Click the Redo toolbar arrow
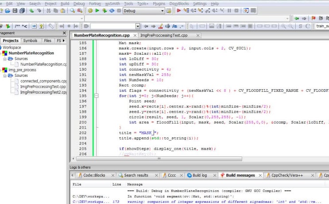Image resolution: width=329 pixels, height=204 pixels. 39,11
